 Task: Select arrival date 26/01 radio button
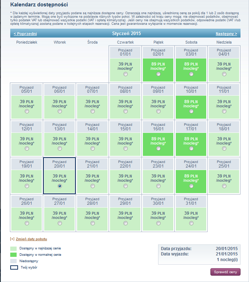pos(27,223)
